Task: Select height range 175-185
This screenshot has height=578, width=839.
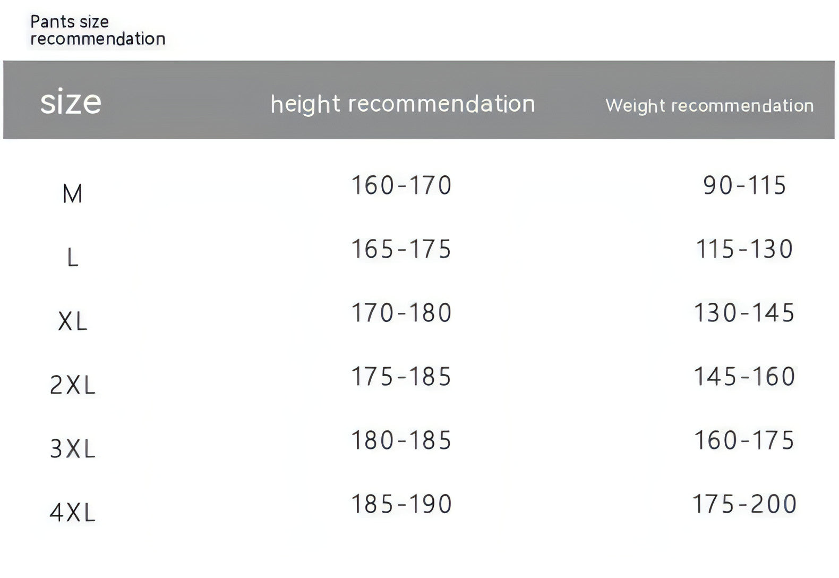Action: (x=401, y=377)
